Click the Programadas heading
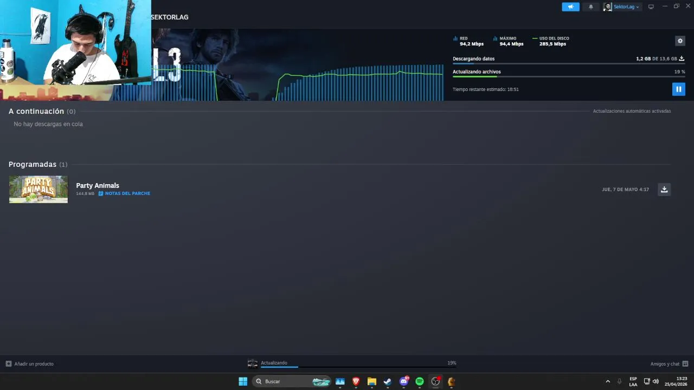The height and width of the screenshot is (390, 694). click(33, 164)
